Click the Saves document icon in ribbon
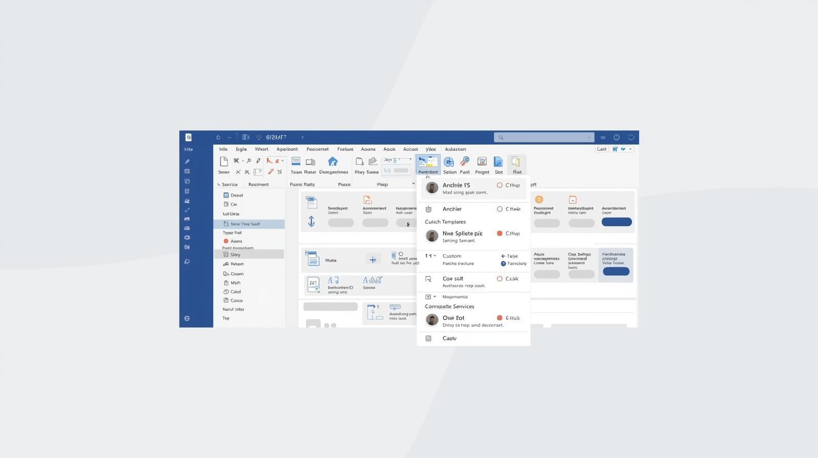This screenshot has width=818, height=458. pyautogui.click(x=223, y=162)
